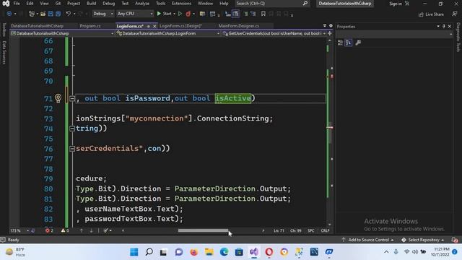
Task: Open the Data Sources side panel tab
Action: pos(4,53)
